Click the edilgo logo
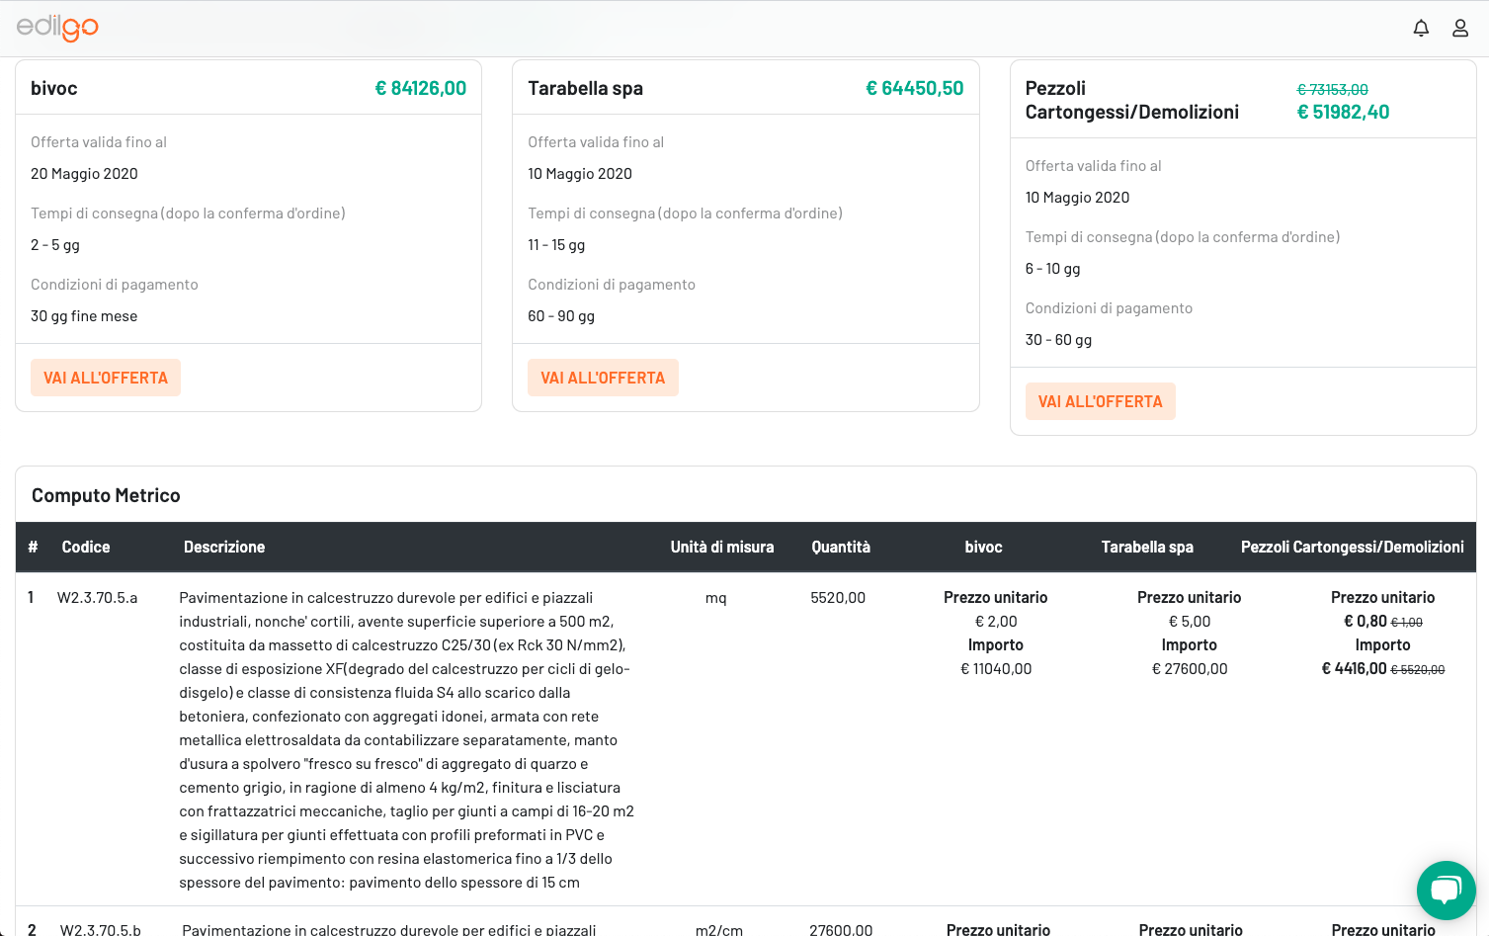This screenshot has height=936, width=1489. coord(57,28)
